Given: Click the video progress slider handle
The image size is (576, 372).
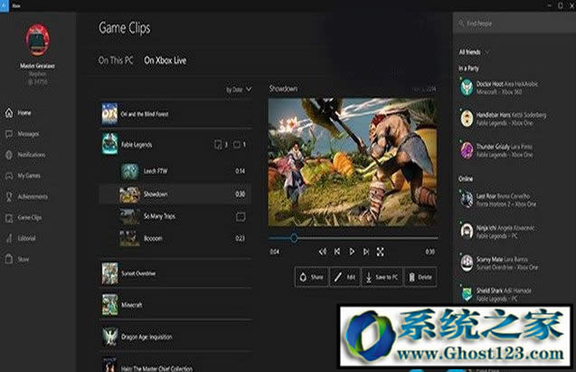Looking at the screenshot, I should tap(293, 238).
